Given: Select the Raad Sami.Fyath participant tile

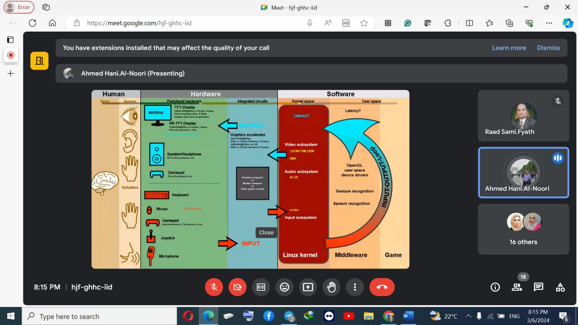Looking at the screenshot, I should click(523, 116).
